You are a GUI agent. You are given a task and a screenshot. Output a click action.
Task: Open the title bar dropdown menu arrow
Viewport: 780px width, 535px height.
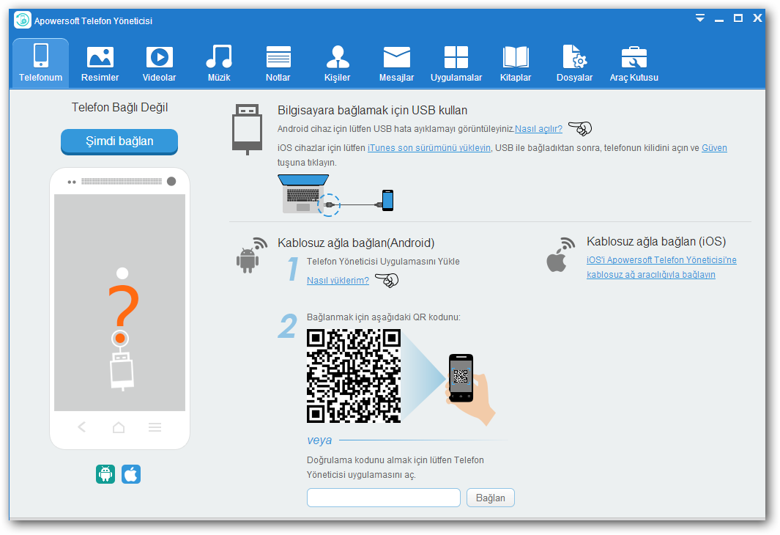[700, 18]
